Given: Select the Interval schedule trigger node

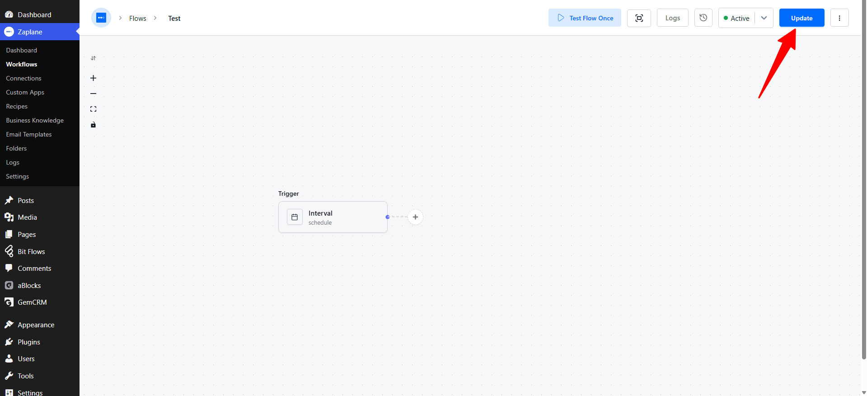Looking at the screenshot, I should tap(333, 217).
